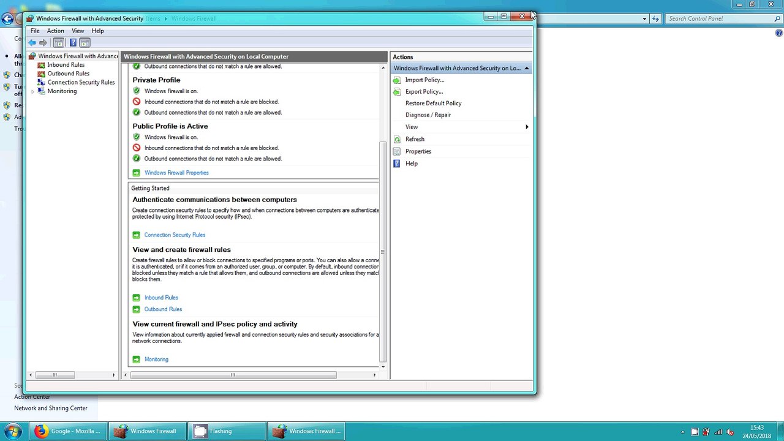784x441 pixels.
Task: Select the Monitoring node in the tree
Action: [62, 91]
